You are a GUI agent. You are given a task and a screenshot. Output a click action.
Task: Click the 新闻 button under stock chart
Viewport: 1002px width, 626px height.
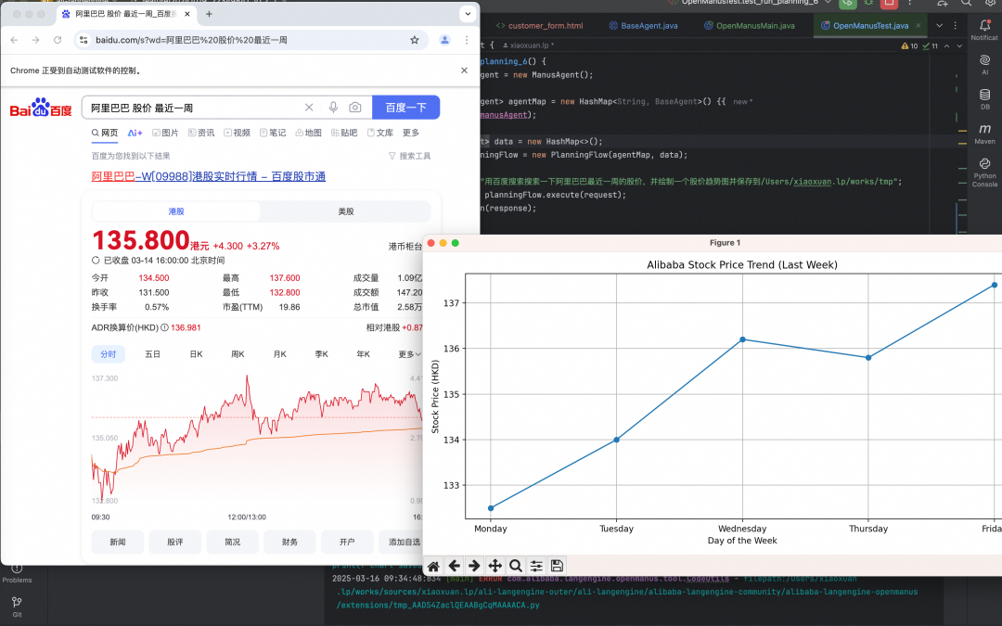point(118,542)
